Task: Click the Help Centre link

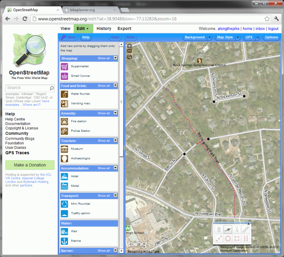Action: (15, 119)
